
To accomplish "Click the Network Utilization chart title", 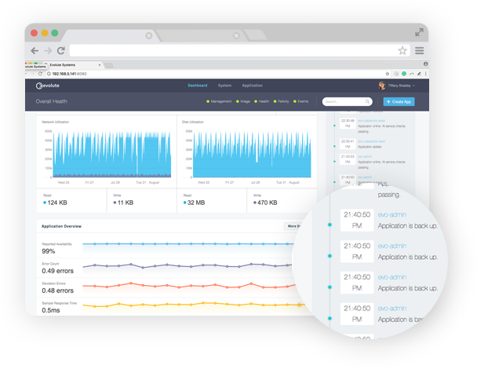I will pyautogui.click(x=56, y=122).
